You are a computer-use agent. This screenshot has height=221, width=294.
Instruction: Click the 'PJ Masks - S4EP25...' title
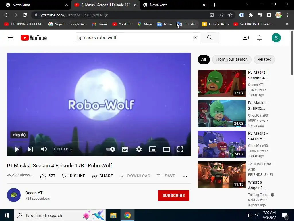[258, 106]
